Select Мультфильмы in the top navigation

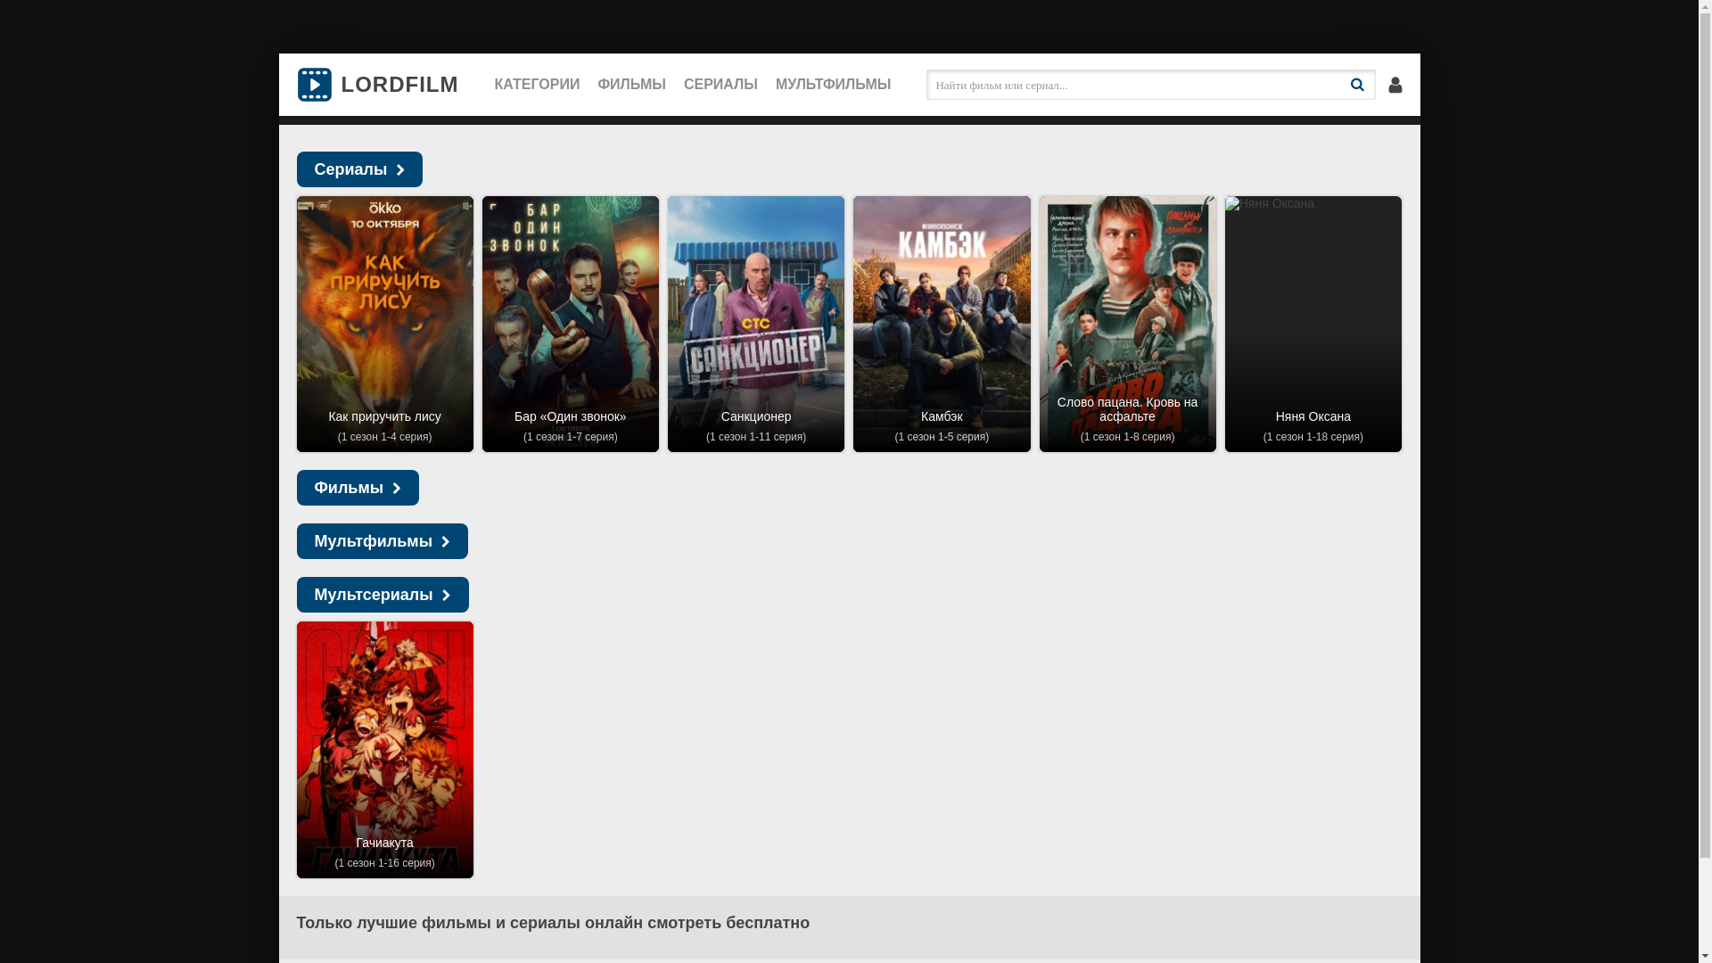(833, 85)
